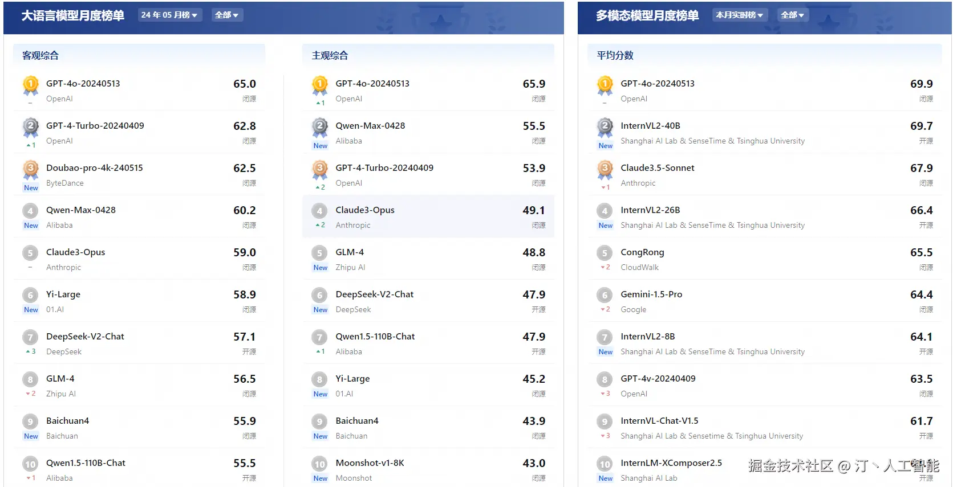953x487 pixels.
Task: Click the bronze medal beside Doubao-pro-4k-240515
Action: coord(30,170)
